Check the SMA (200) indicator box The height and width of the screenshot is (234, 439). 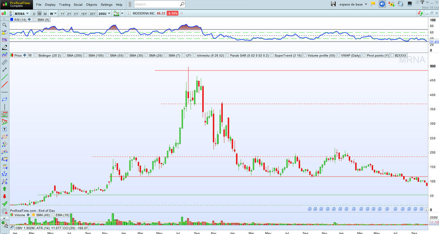(64, 55)
